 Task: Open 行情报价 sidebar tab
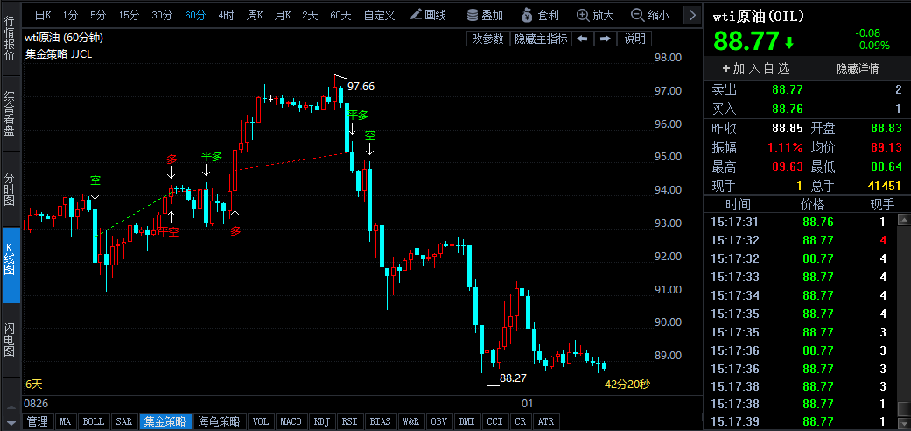point(11,39)
